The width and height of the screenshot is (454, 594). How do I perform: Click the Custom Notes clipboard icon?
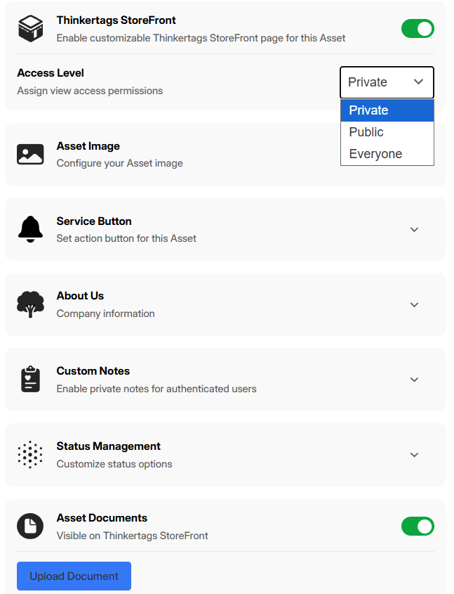pyautogui.click(x=30, y=379)
